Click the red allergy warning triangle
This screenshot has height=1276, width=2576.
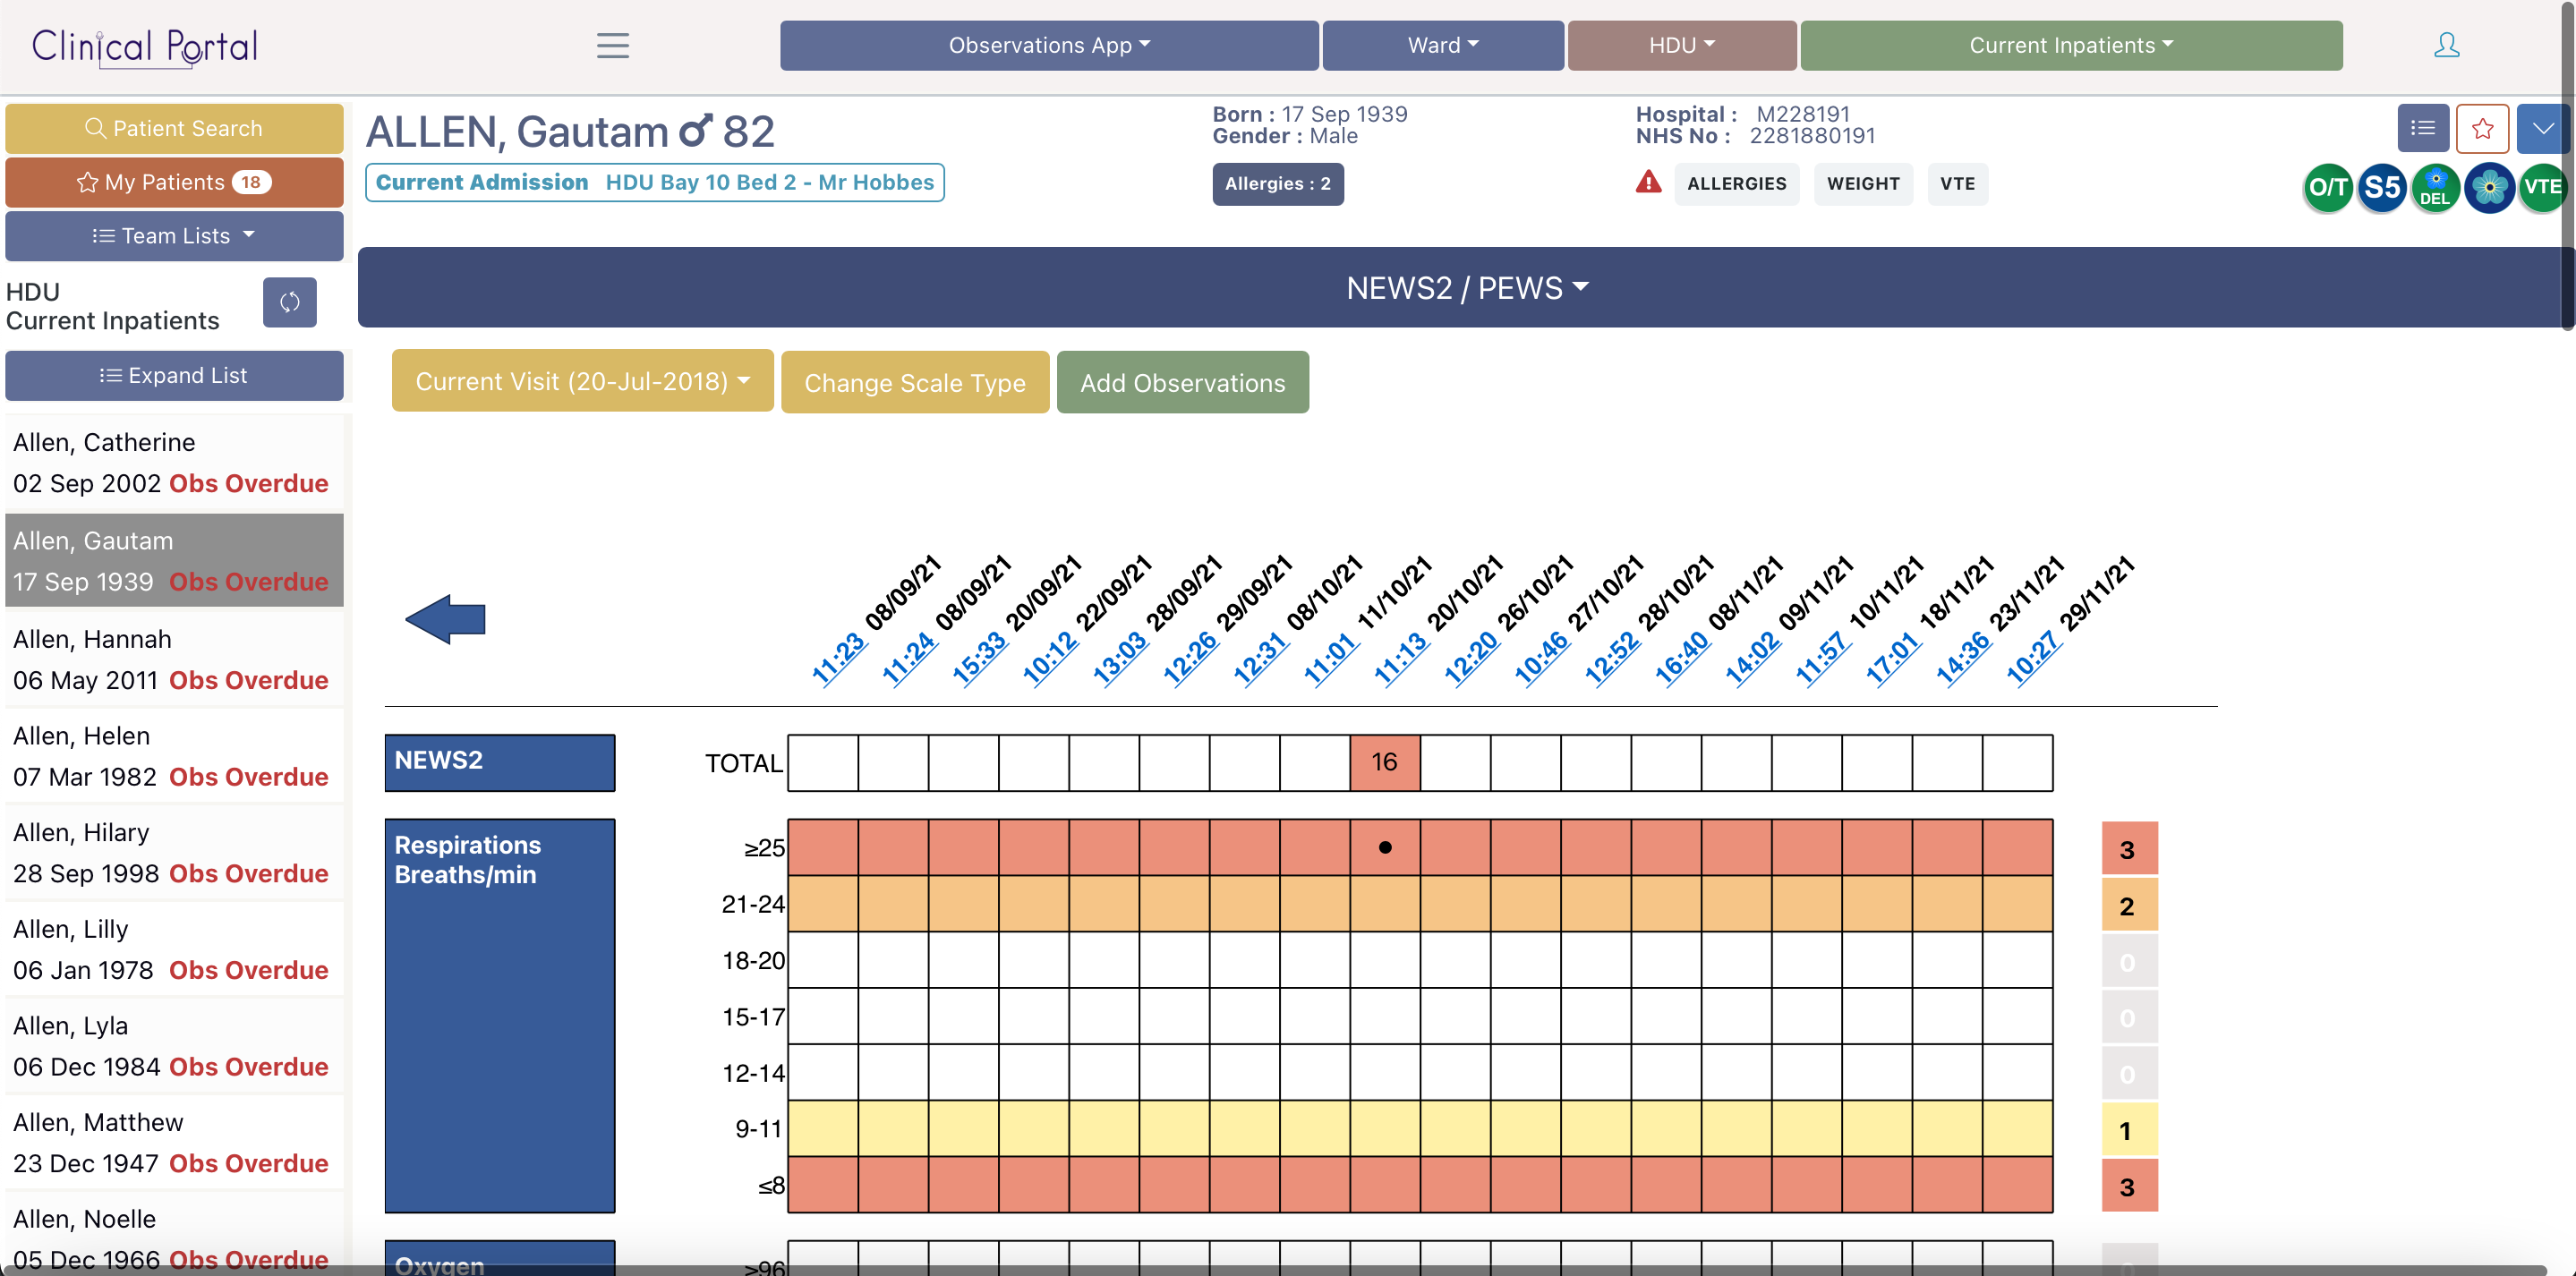(x=1648, y=182)
